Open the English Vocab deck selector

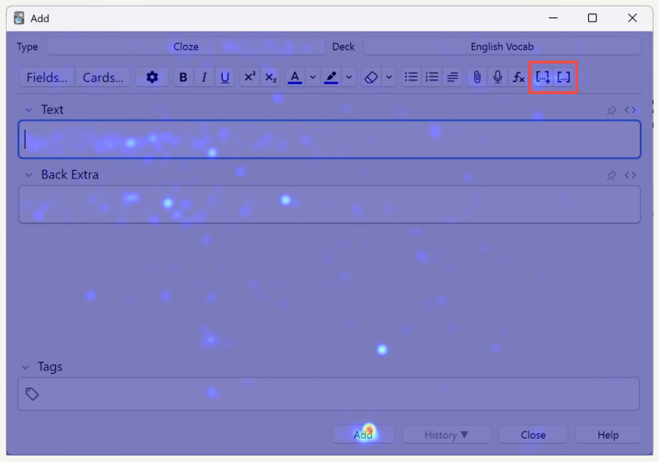click(x=502, y=47)
